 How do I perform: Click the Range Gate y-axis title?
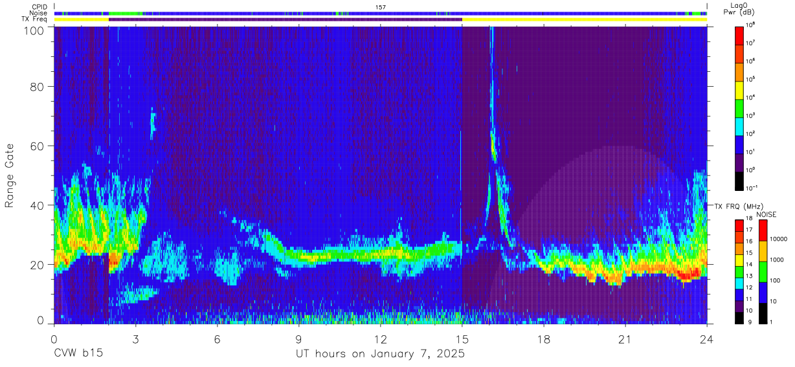coord(10,176)
